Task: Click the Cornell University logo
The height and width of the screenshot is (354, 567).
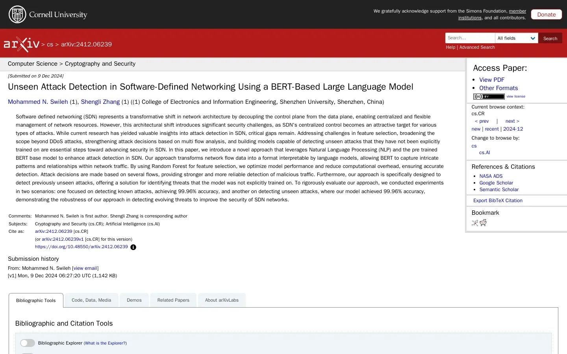Action: [x=48, y=15]
